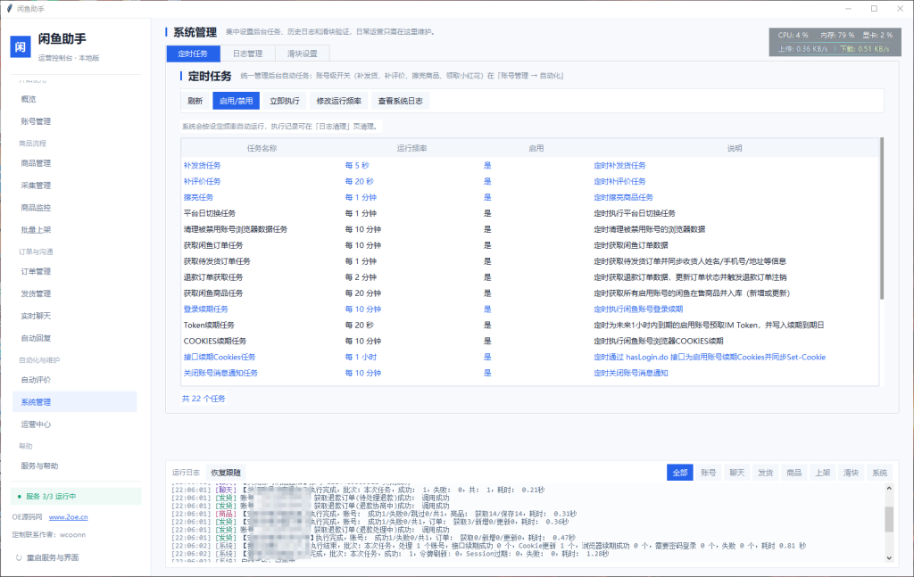Click the log panel scroll-up arrow
The height and width of the screenshot is (577, 914).
[889, 489]
